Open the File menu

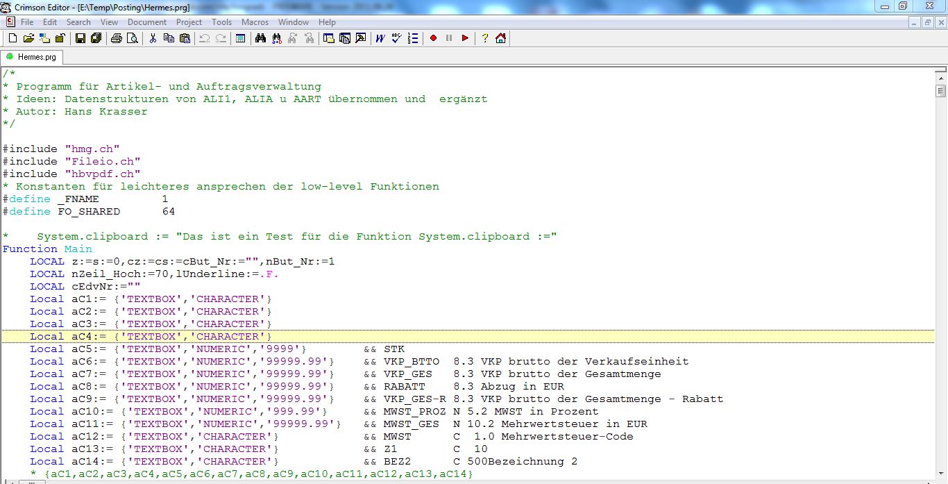[27, 22]
